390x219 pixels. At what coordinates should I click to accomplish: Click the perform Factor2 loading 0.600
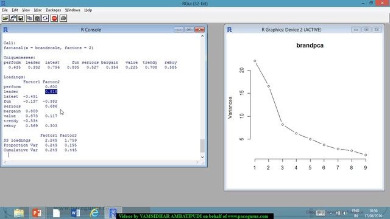[x=51, y=86]
